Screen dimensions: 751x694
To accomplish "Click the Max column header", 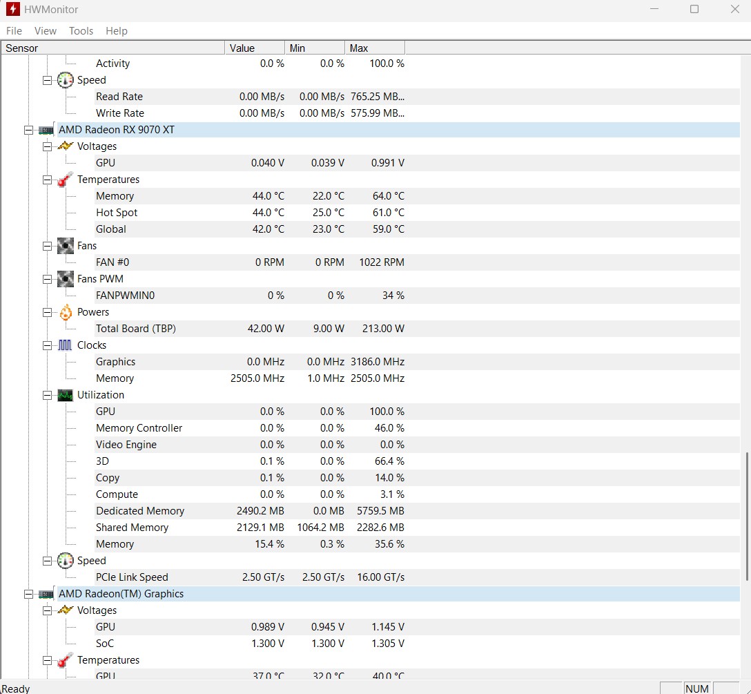I will coord(375,48).
